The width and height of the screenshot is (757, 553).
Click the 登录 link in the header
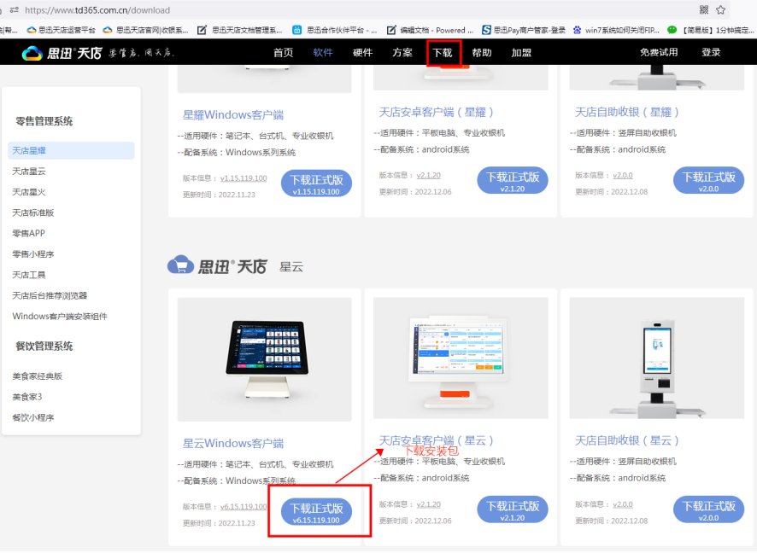pyautogui.click(x=711, y=52)
